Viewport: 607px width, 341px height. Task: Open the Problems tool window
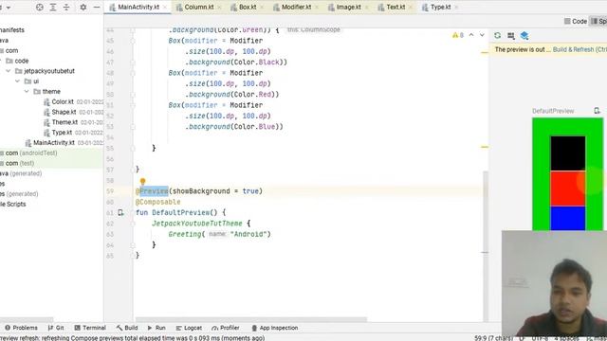pos(21,328)
